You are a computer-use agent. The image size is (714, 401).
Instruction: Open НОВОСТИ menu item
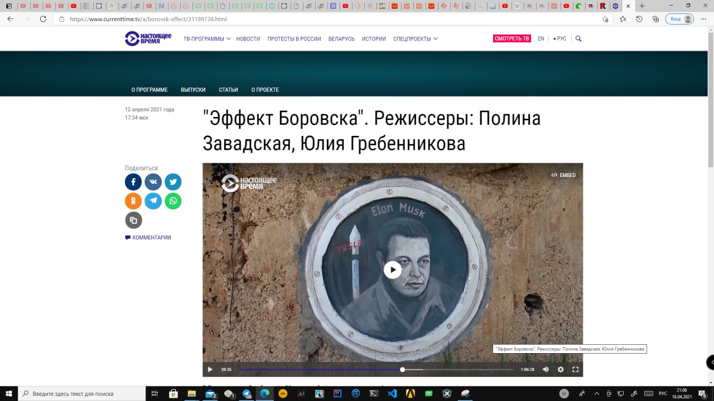(x=248, y=38)
